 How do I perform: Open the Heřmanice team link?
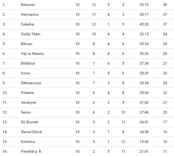coord(30,14)
